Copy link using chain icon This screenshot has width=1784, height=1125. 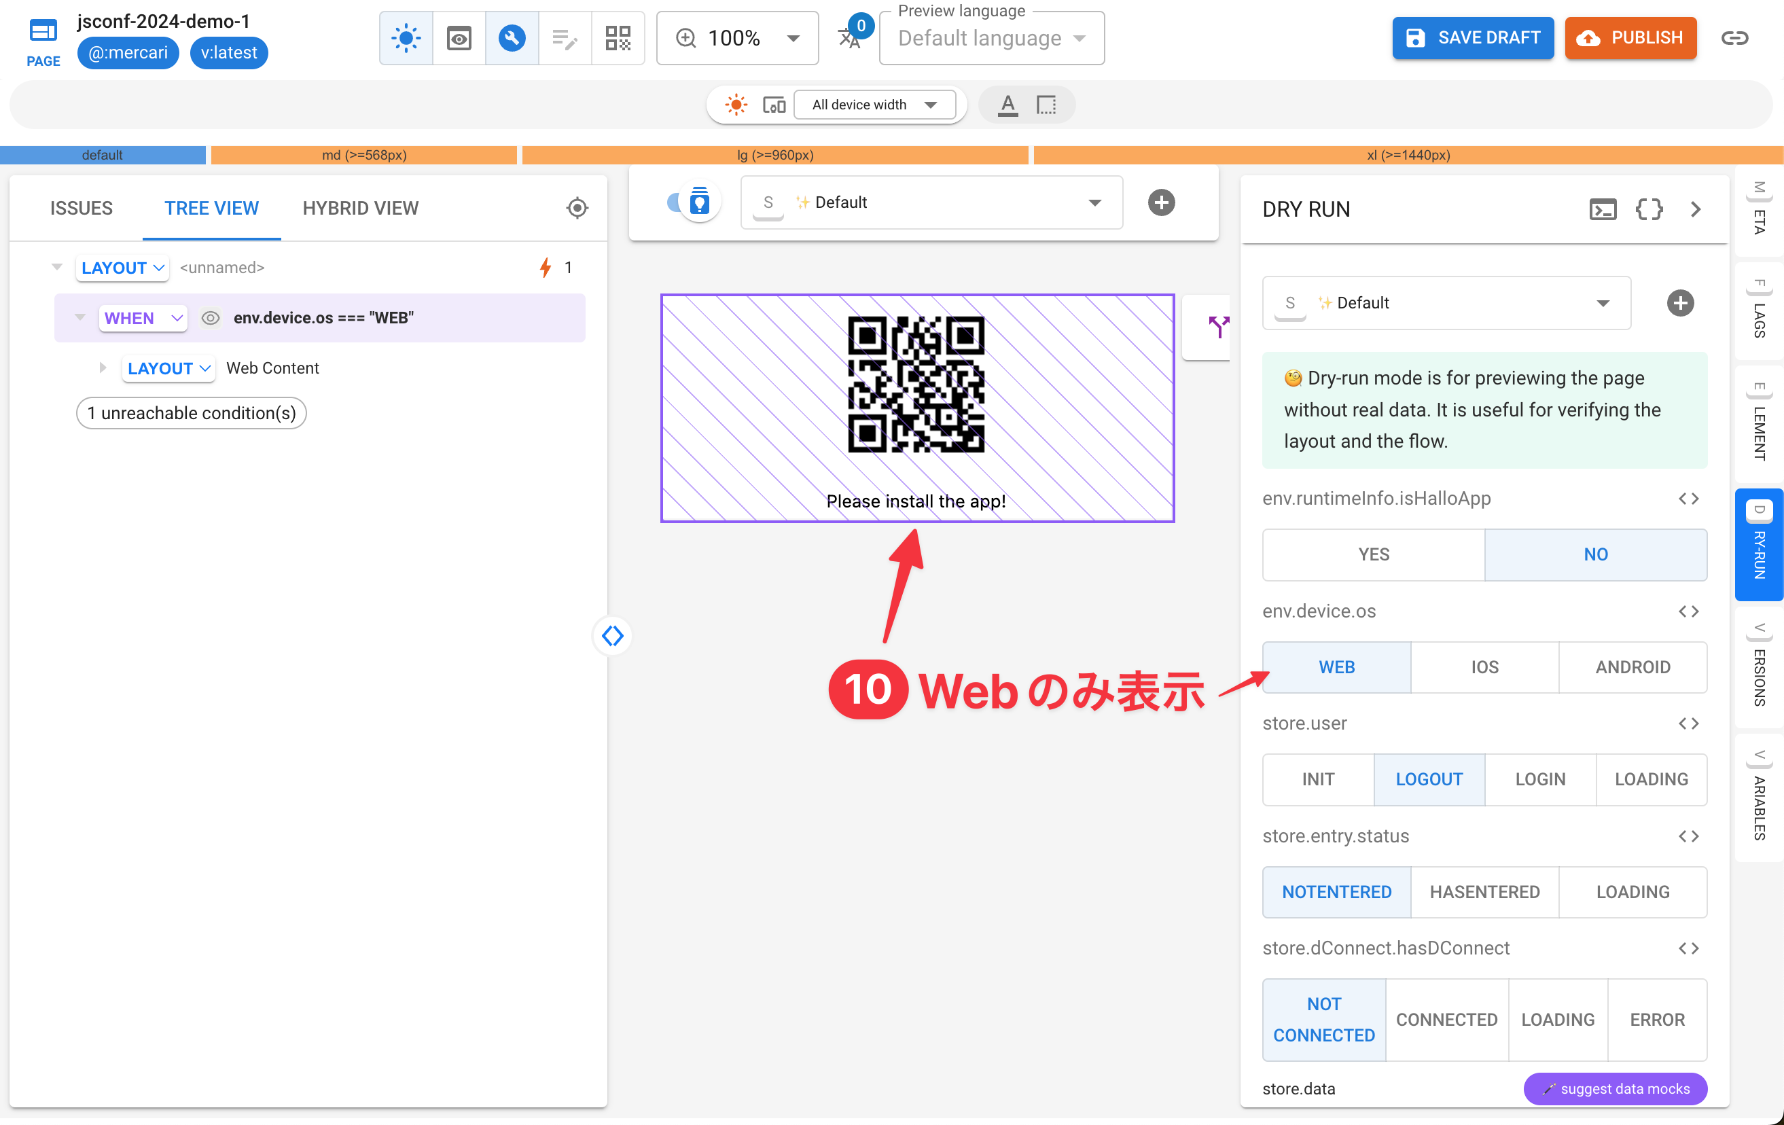1734,38
